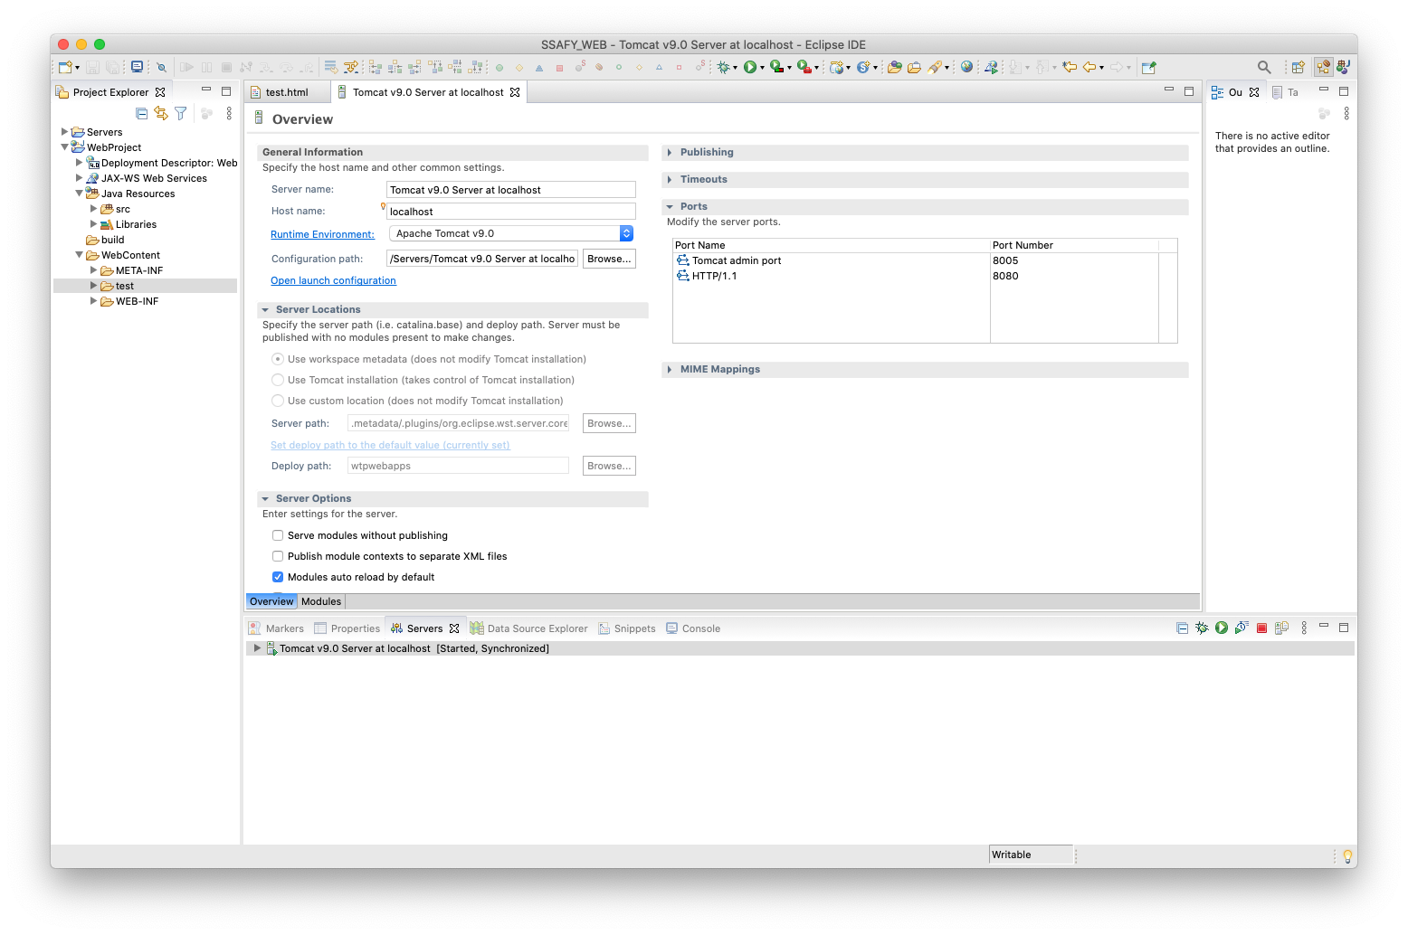1408x935 pixels.
Task: Select Use custom location radio option
Action: (x=278, y=401)
